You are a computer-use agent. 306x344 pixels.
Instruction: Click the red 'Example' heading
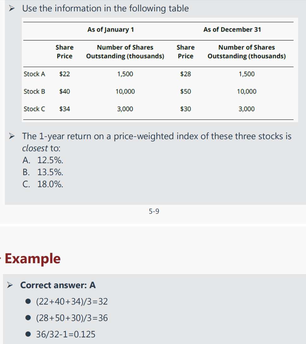pos(33,259)
